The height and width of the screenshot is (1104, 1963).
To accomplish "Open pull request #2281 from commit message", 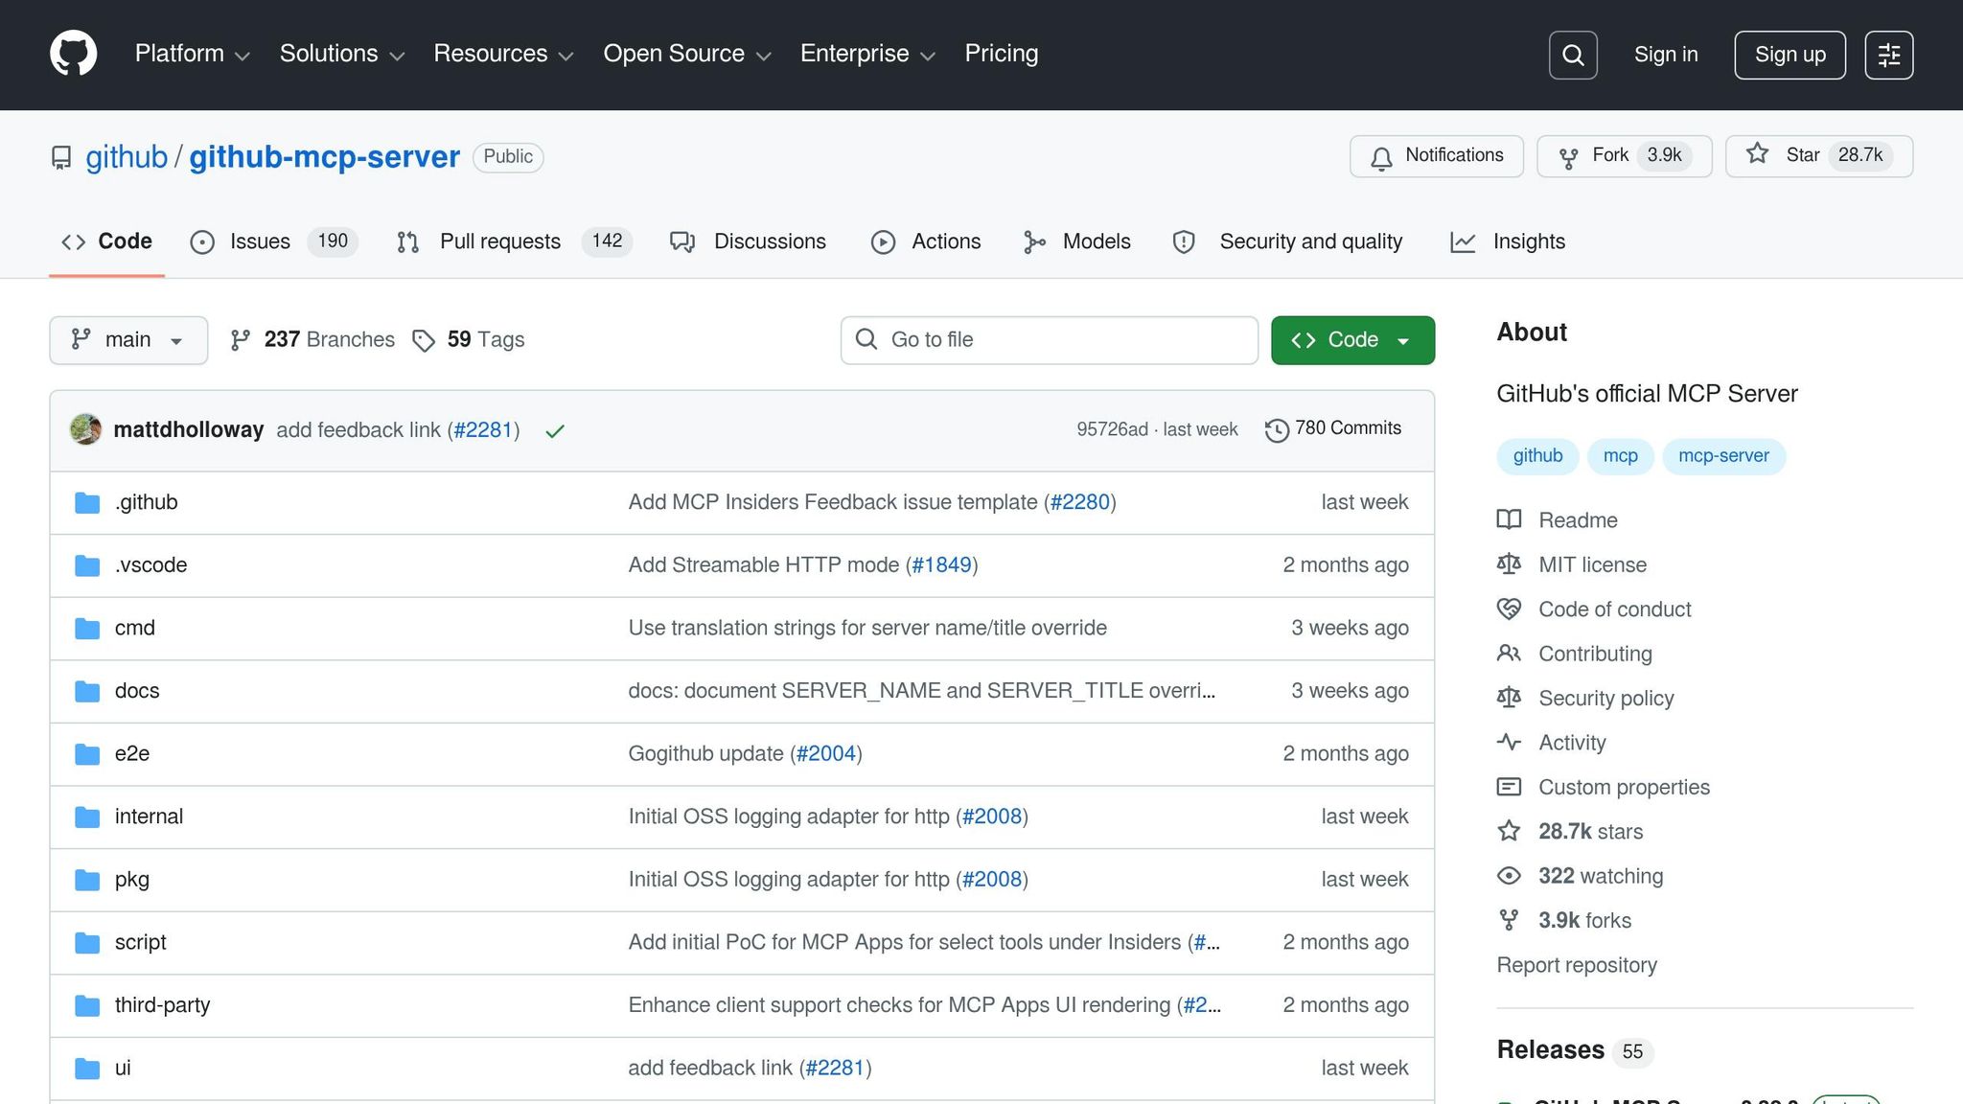I will tap(483, 429).
